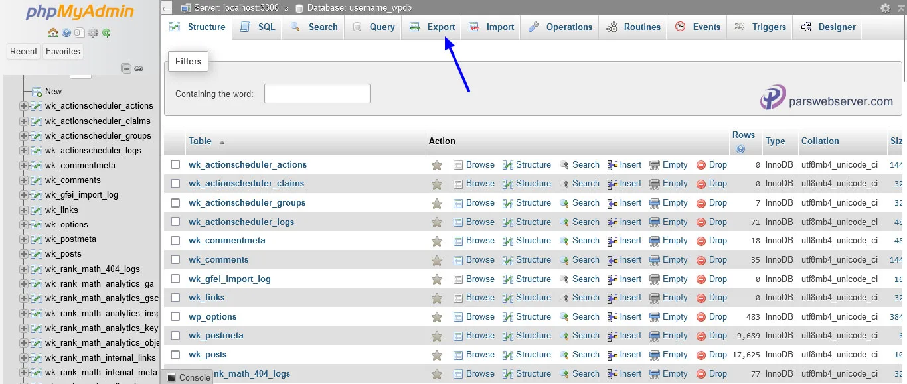Click the Home icon under phpMyAdmin logo
This screenshot has width=907, height=384.
tap(53, 33)
